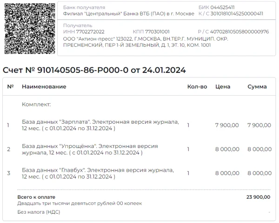This screenshot has width=279, height=223.
Task: Click the 7 900,00 price in row 1
Action: tap(227, 125)
